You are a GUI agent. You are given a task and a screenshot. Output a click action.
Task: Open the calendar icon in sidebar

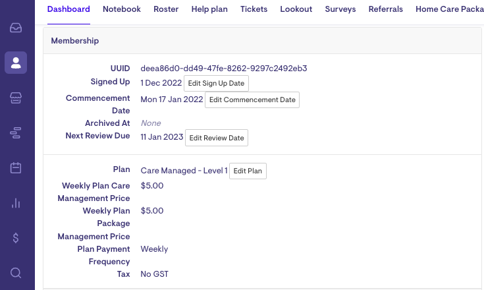click(16, 168)
